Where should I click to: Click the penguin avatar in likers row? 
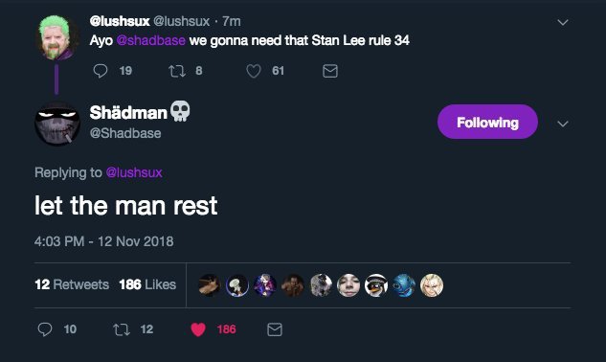point(376,285)
